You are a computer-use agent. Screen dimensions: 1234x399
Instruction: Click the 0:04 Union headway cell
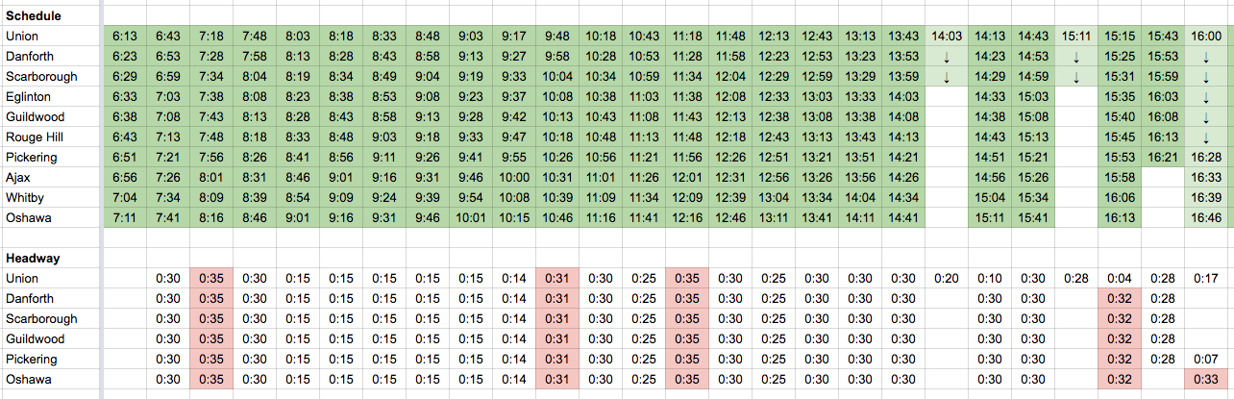coord(1120,278)
